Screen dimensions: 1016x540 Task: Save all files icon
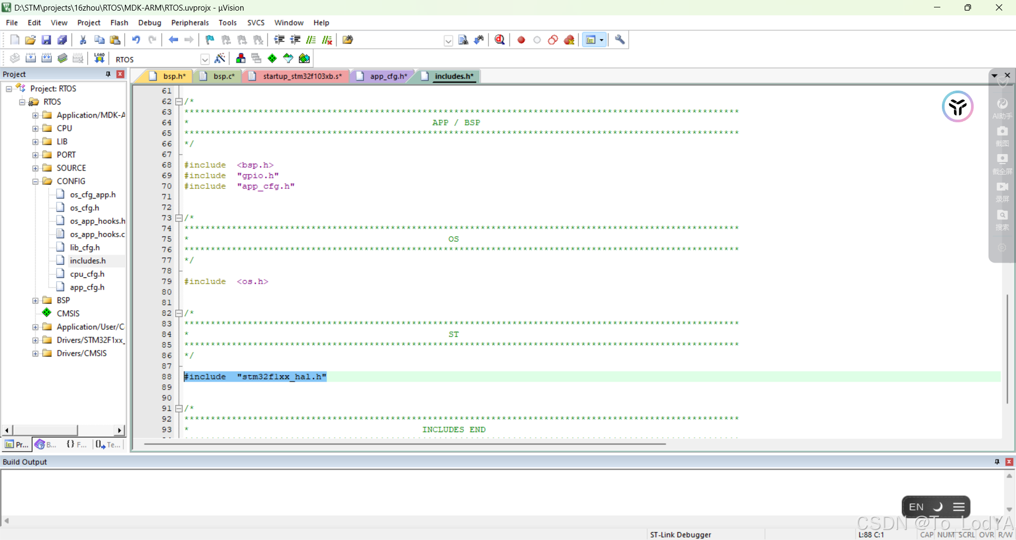click(62, 40)
